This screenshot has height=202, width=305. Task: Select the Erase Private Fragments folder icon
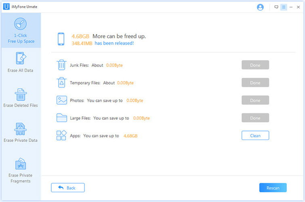(x=21, y=164)
